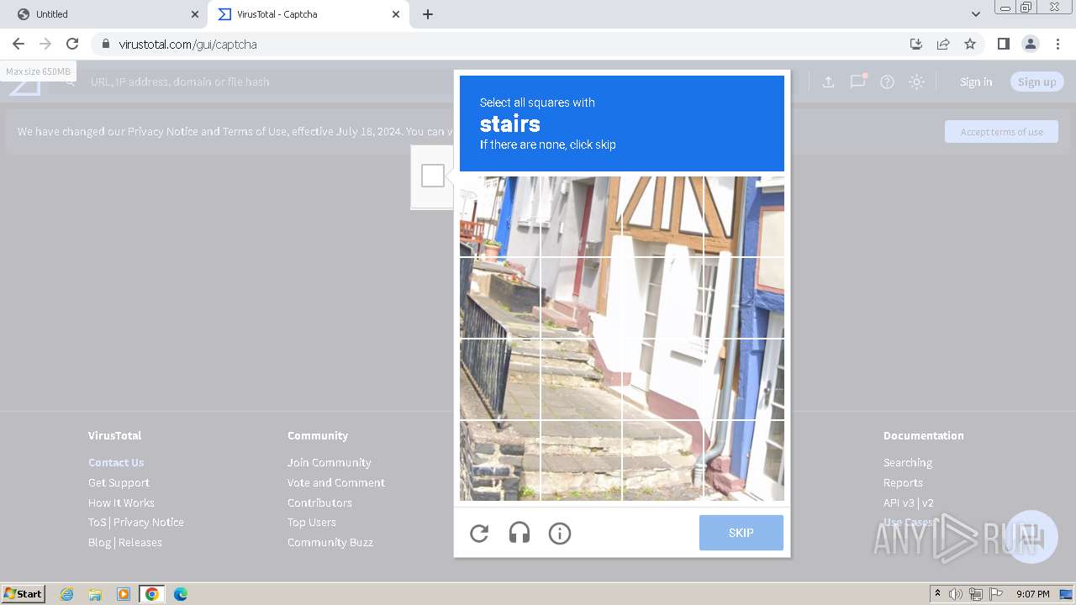Open Community Buzz link
This screenshot has width=1076, height=605.
(x=330, y=542)
